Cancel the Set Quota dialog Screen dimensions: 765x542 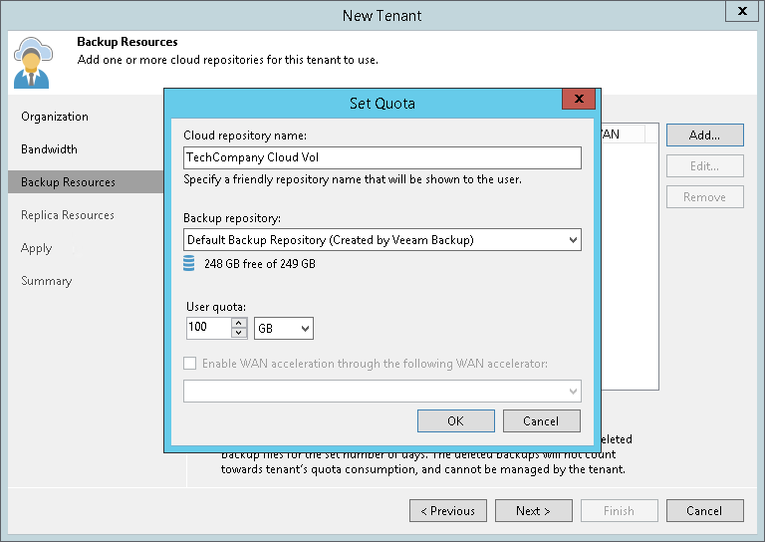click(x=542, y=421)
